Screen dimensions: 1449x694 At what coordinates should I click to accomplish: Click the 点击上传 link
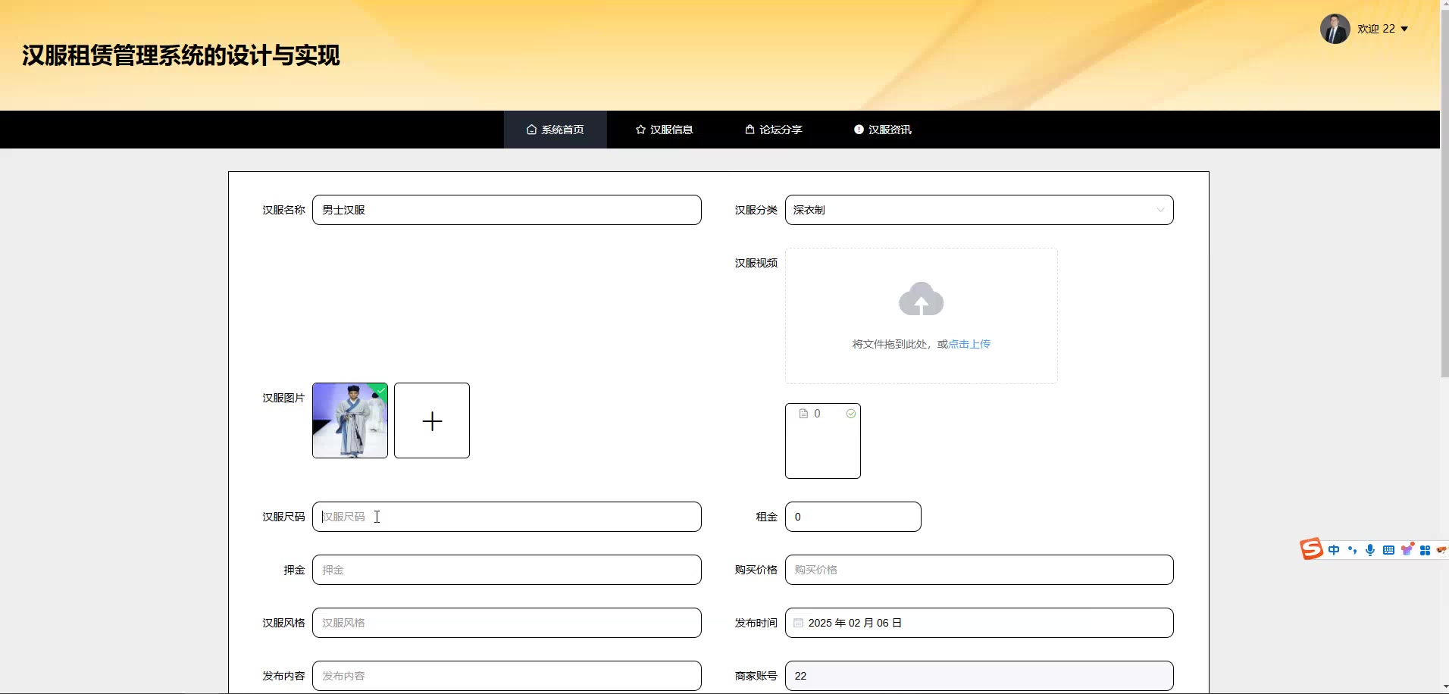click(x=969, y=344)
